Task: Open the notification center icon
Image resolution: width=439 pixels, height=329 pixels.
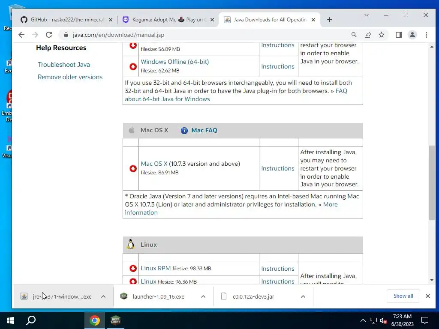Action: click(x=425, y=320)
